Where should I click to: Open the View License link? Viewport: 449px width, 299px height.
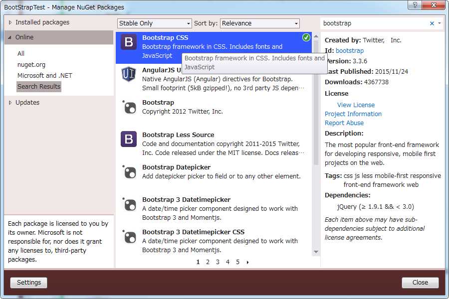click(356, 105)
